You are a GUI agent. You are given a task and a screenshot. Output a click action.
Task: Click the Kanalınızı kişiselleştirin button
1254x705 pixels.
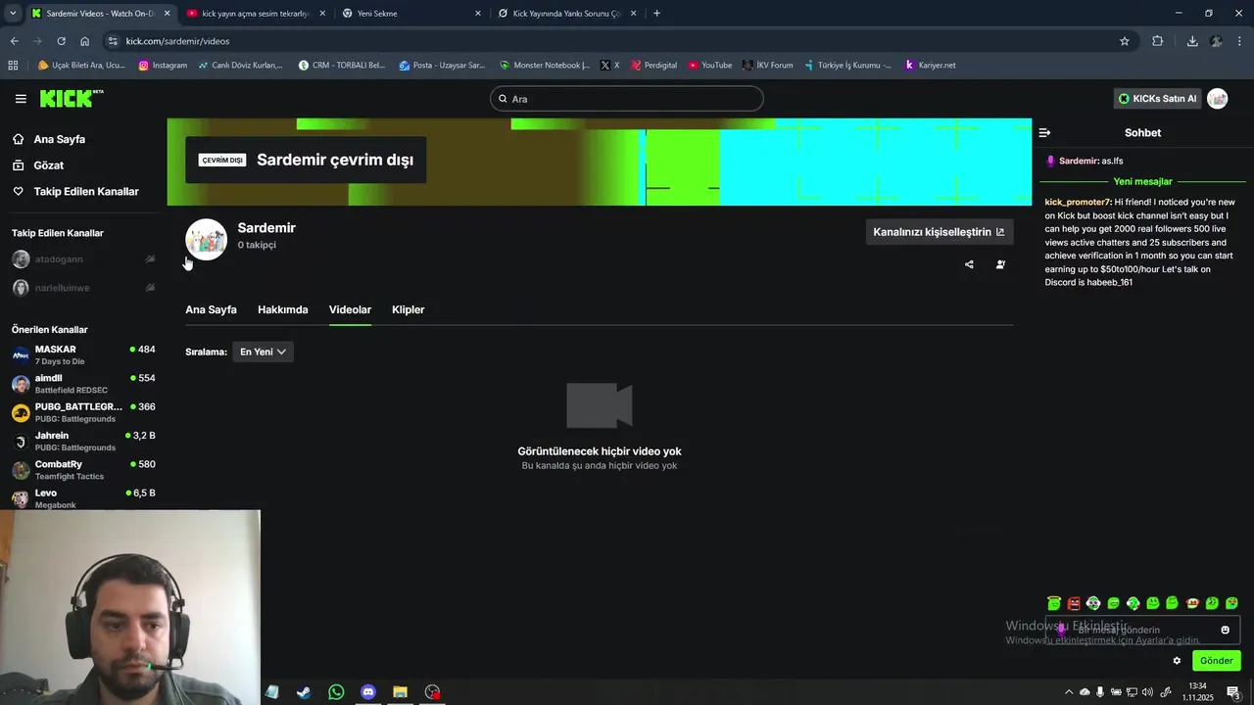click(x=939, y=232)
